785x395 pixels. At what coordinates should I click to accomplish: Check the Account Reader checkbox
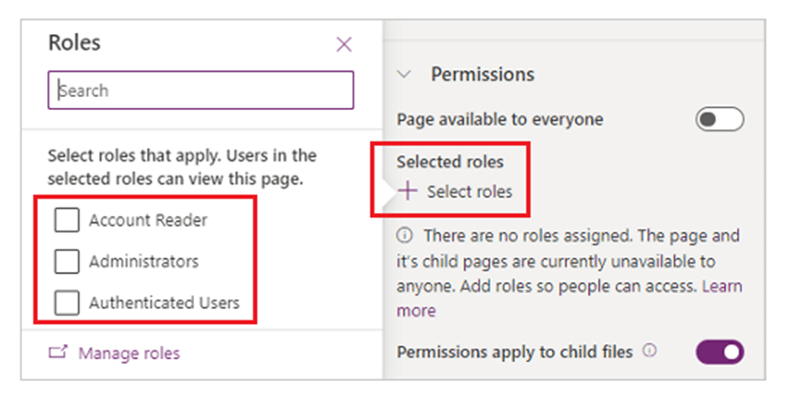coord(67,221)
